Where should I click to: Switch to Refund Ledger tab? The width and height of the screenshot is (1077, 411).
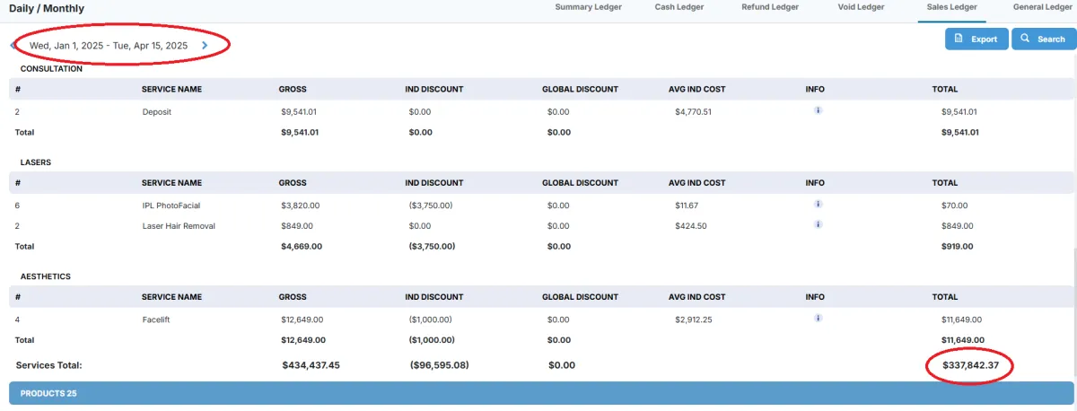click(x=770, y=7)
